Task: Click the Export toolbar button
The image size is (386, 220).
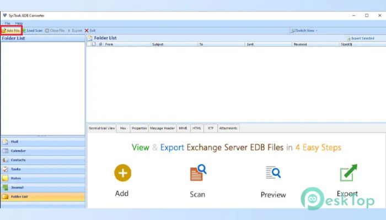Action: (x=75, y=30)
